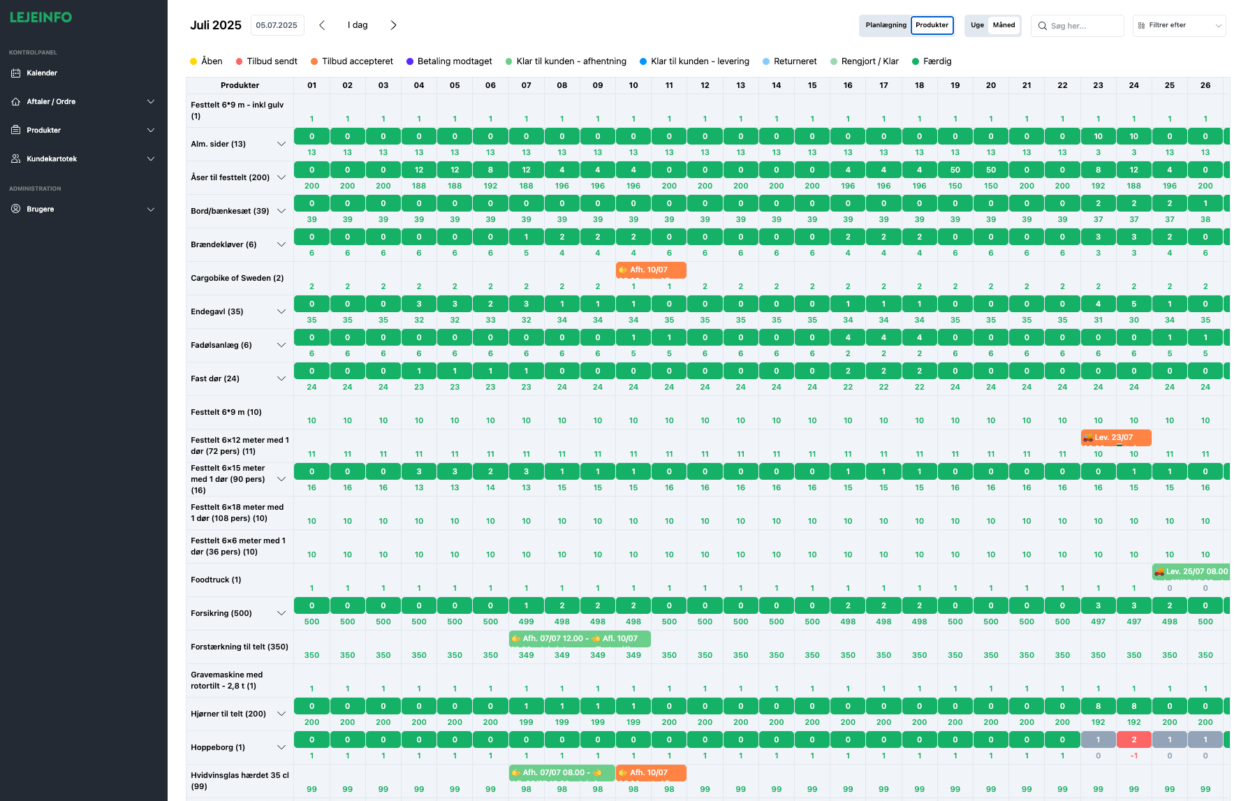Click the yellow Åben status dot
The width and height of the screenshot is (1248, 801).
coord(193,61)
